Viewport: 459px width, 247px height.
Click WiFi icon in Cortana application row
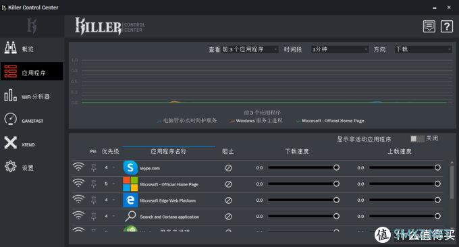(78, 216)
